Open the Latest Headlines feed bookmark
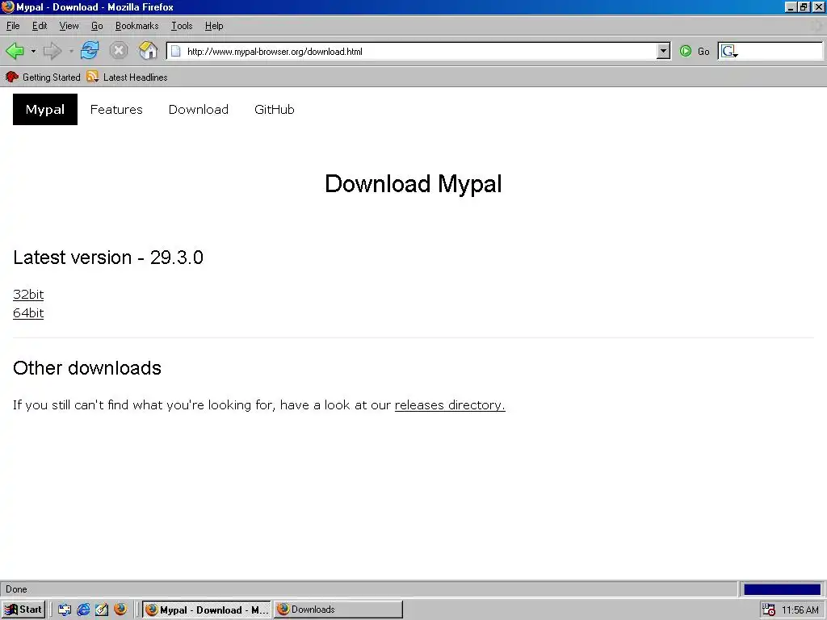 (127, 77)
